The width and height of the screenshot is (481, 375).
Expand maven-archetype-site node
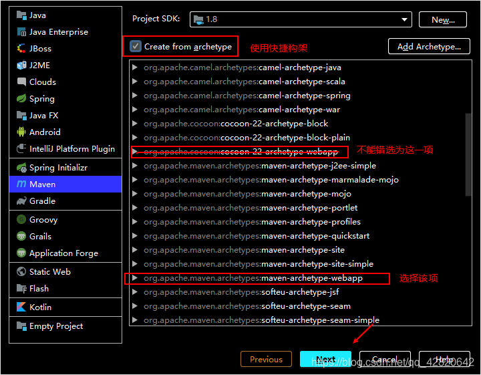point(135,250)
